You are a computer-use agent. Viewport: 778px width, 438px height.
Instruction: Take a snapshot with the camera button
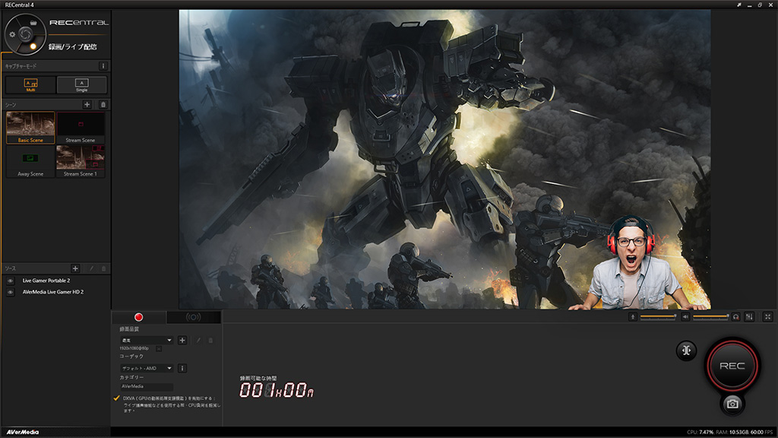click(732, 404)
